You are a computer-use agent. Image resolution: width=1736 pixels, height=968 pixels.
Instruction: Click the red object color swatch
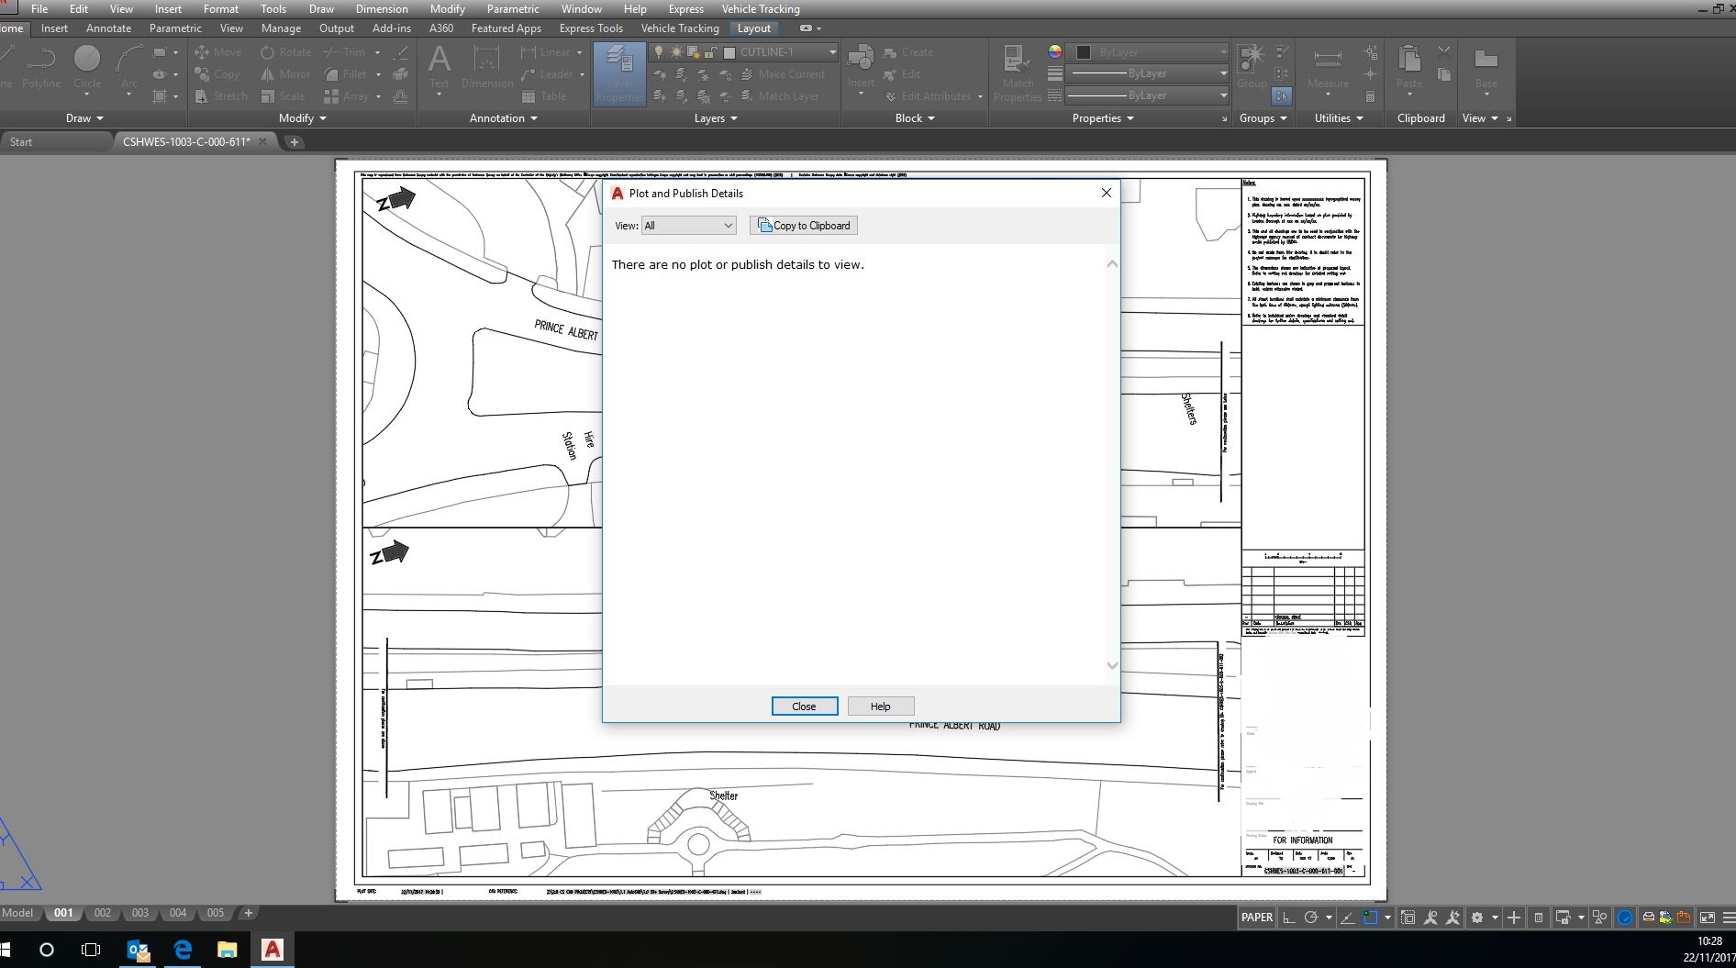[x=1054, y=52]
